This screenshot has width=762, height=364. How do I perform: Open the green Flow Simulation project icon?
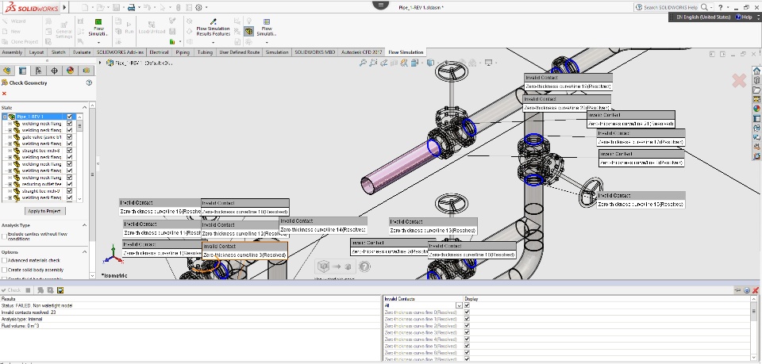98,22
